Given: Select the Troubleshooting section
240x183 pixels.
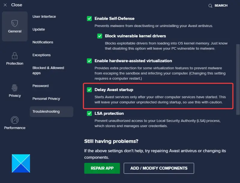Looking at the screenshot, I should [46, 111].
